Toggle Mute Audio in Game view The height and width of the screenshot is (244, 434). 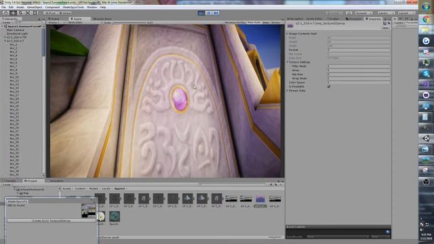coord(254,22)
